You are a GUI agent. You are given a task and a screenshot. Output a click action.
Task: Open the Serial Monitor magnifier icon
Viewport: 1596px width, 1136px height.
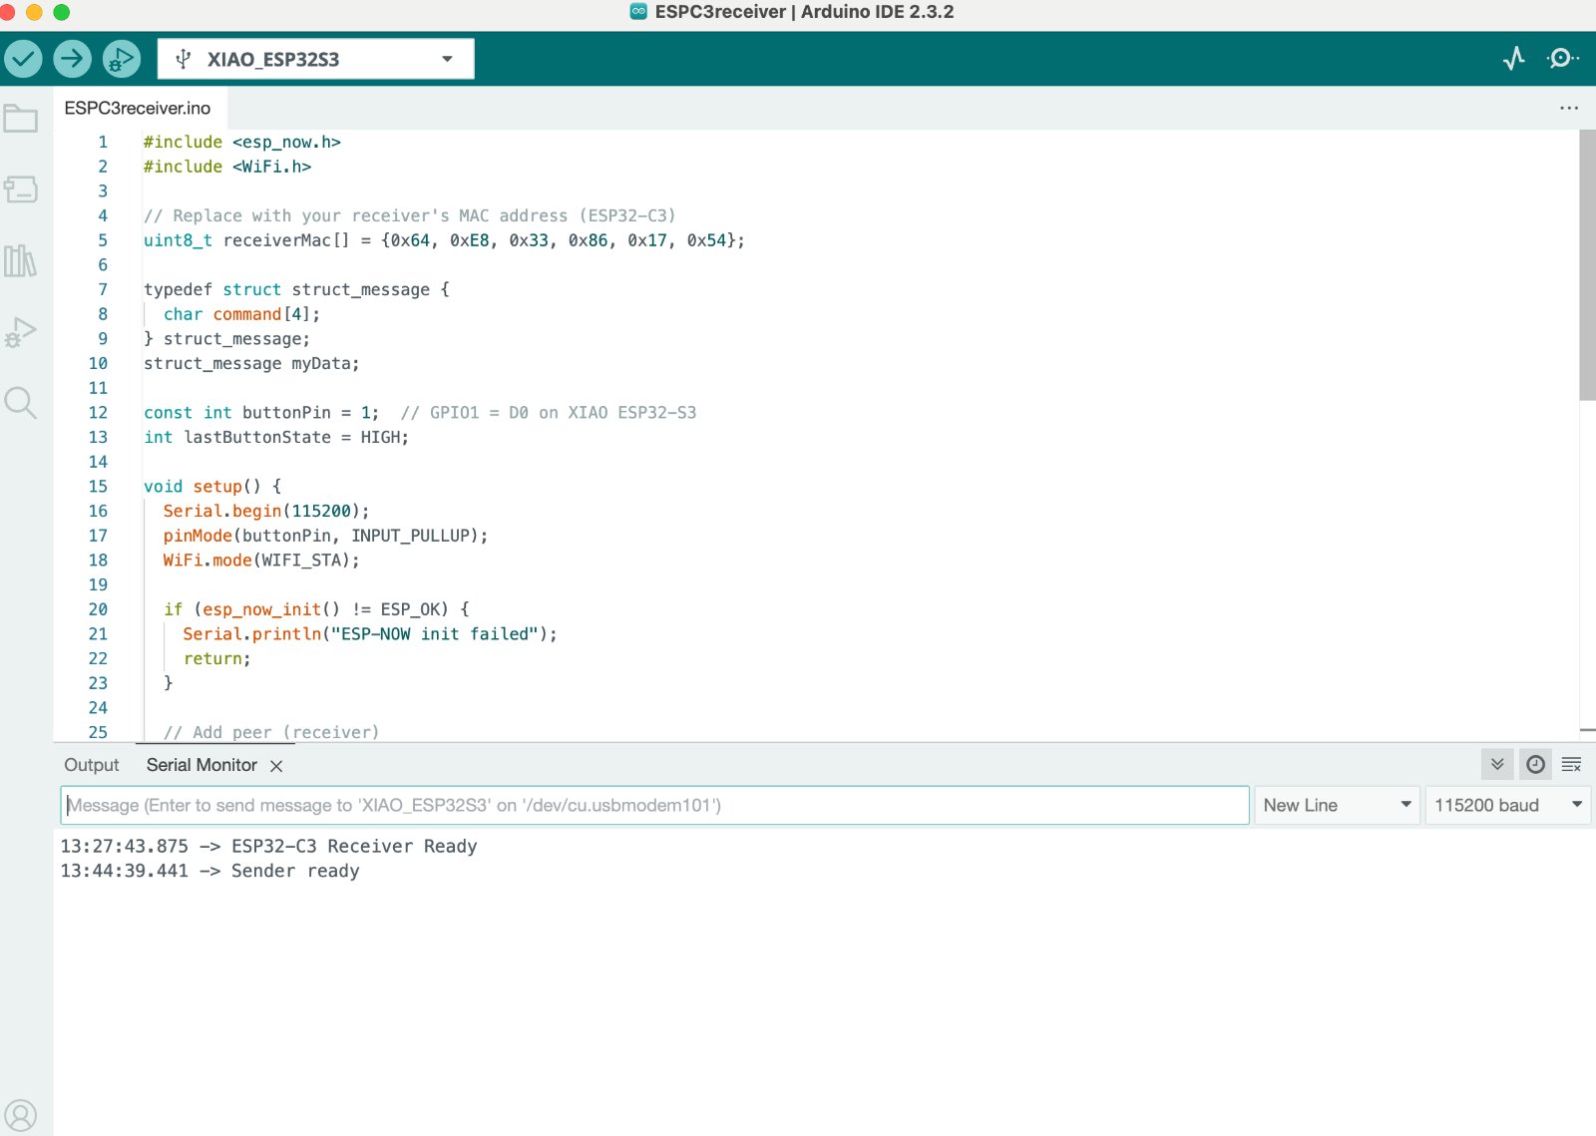tap(1562, 59)
